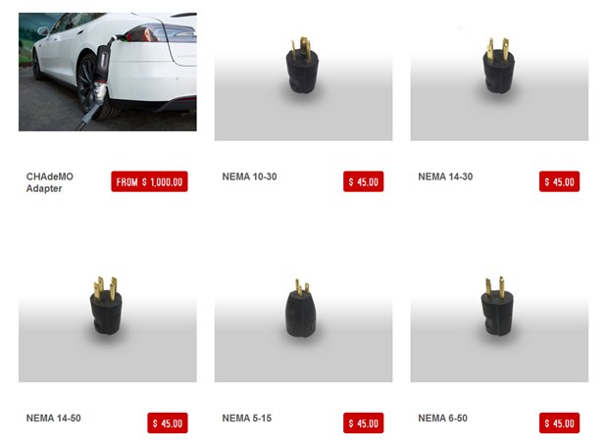Open the NEMA 14-30 plug image
This screenshot has width=608, height=448.
tap(499, 76)
